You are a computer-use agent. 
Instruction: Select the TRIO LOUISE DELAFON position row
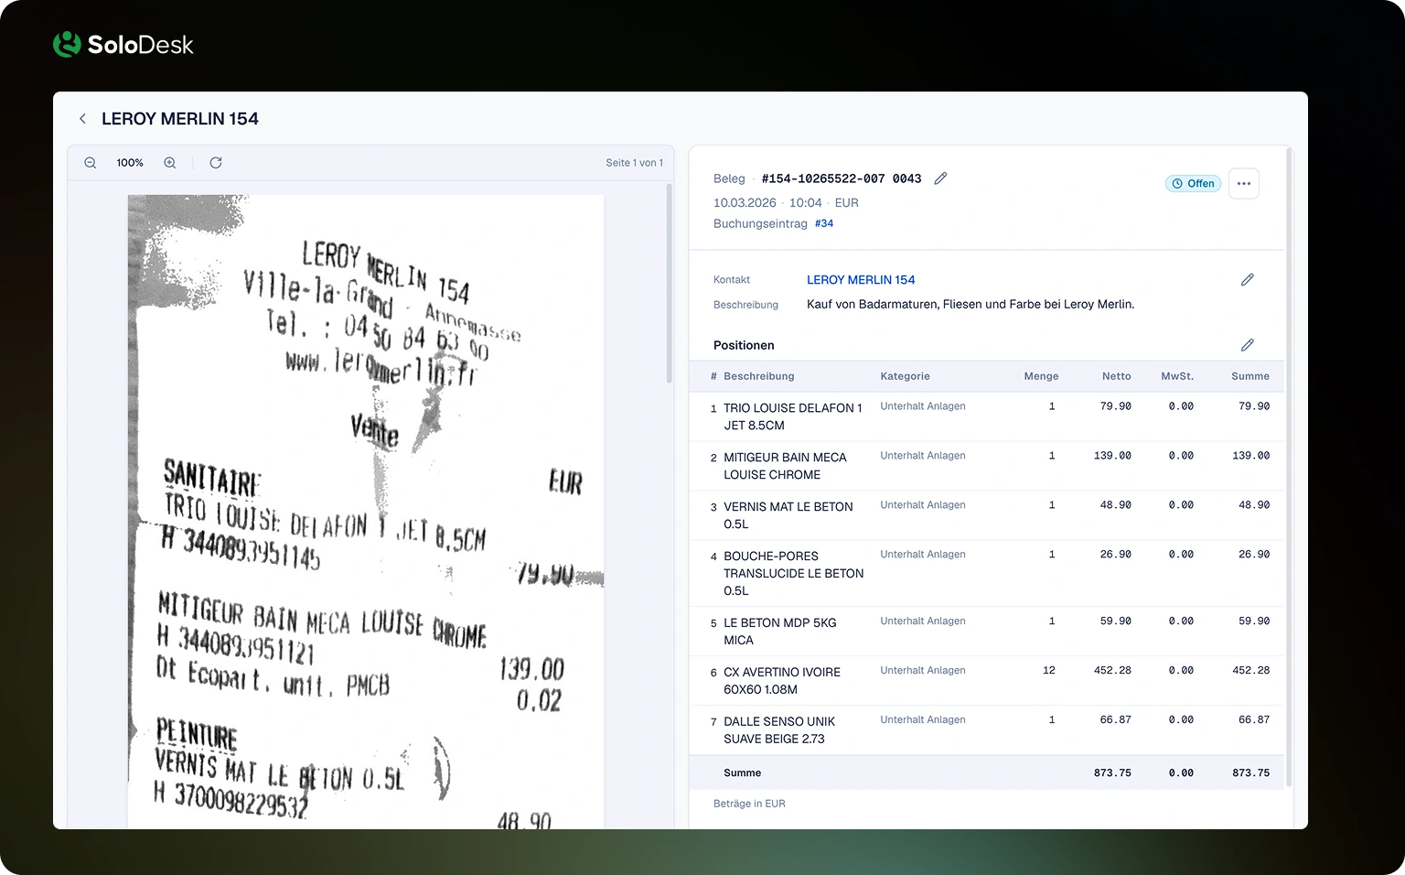pos(986,416)
